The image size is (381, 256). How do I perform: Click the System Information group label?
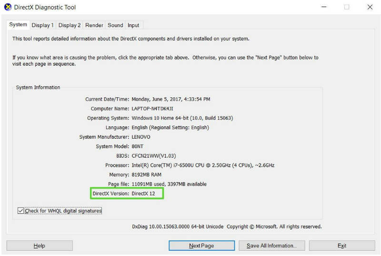(x=38, y=87)
